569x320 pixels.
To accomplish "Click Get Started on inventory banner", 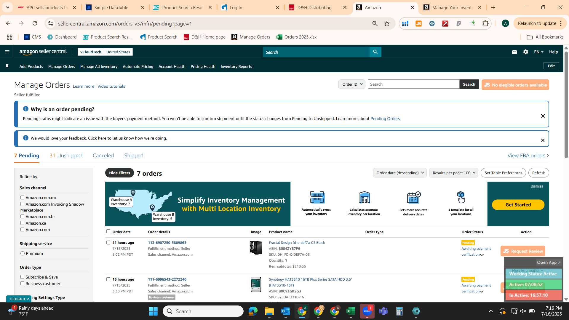I will [x=518, y=204].
